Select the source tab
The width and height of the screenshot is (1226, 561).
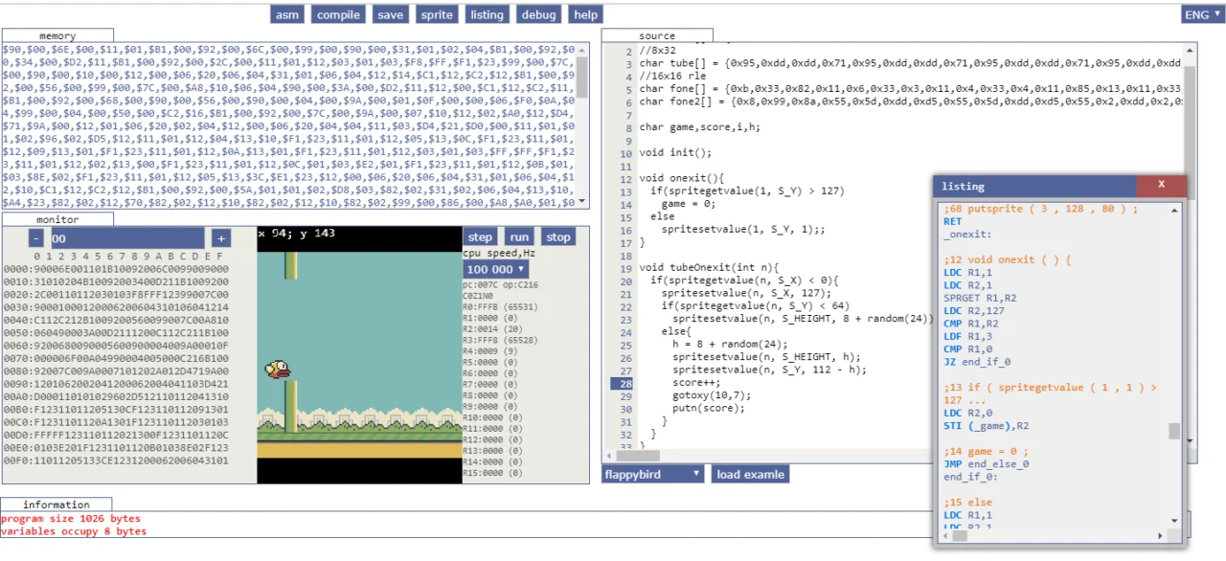pos(657,35)
